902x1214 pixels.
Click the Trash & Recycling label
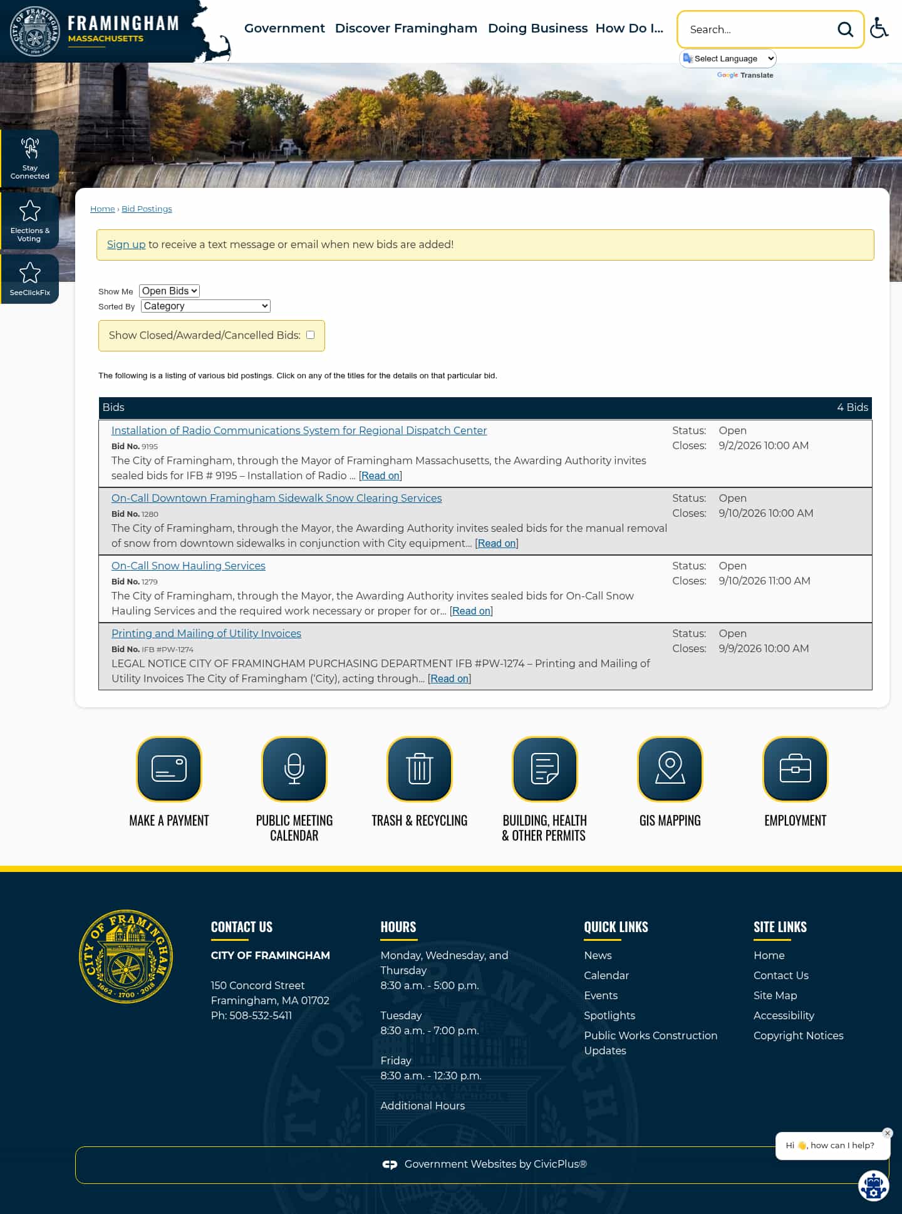(420, 821)
